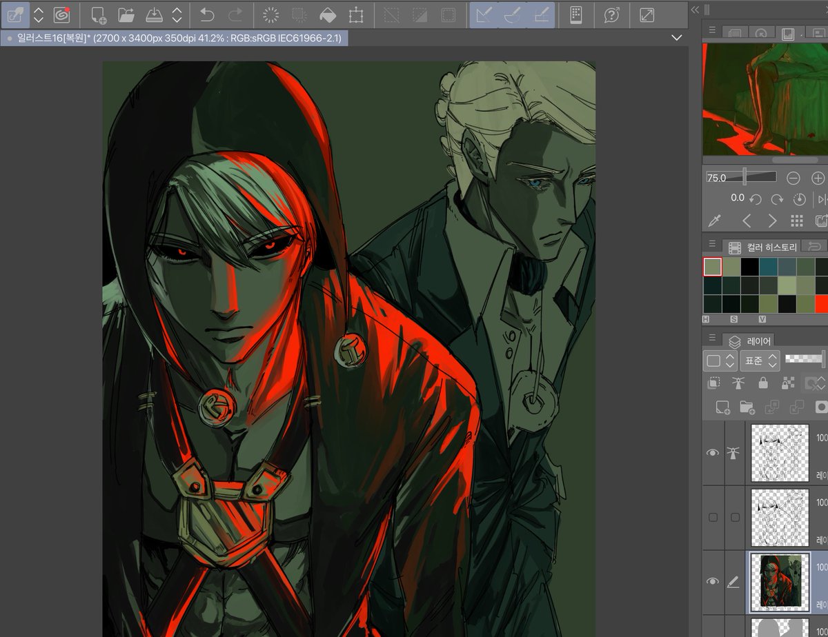This screenshot has width=828, height=637.
Task: Click the Clear (dotted circle) icon
Action: click(x=272, y=14)
